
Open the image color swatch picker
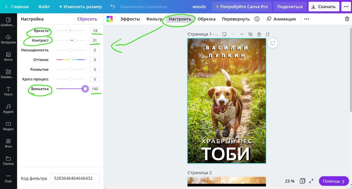[x=110, y=19]
